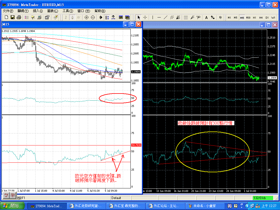Select the Arrows symbol tool
The width and height of the screenshot is (280, 210).
pos(212,17)
